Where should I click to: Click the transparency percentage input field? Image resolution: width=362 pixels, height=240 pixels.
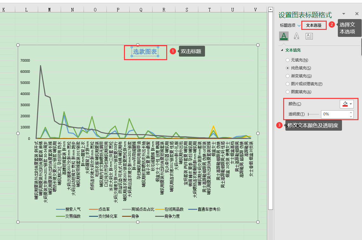335,114
